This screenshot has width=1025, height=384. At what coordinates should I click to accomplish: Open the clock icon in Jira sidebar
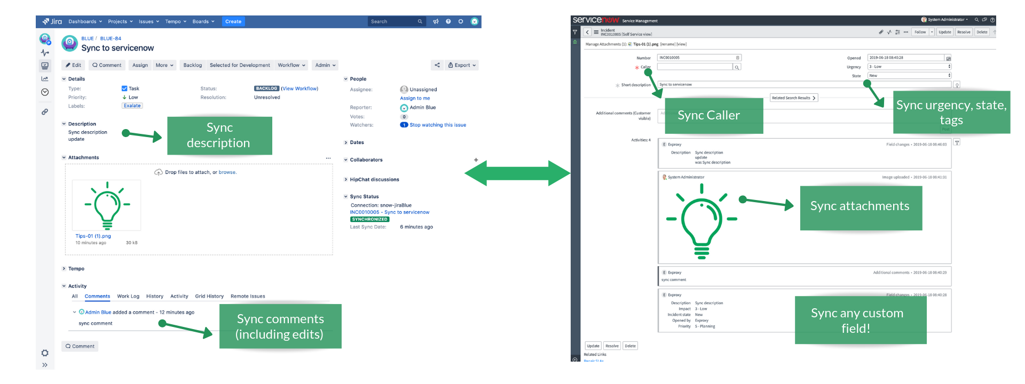click(x=45, y=92)
